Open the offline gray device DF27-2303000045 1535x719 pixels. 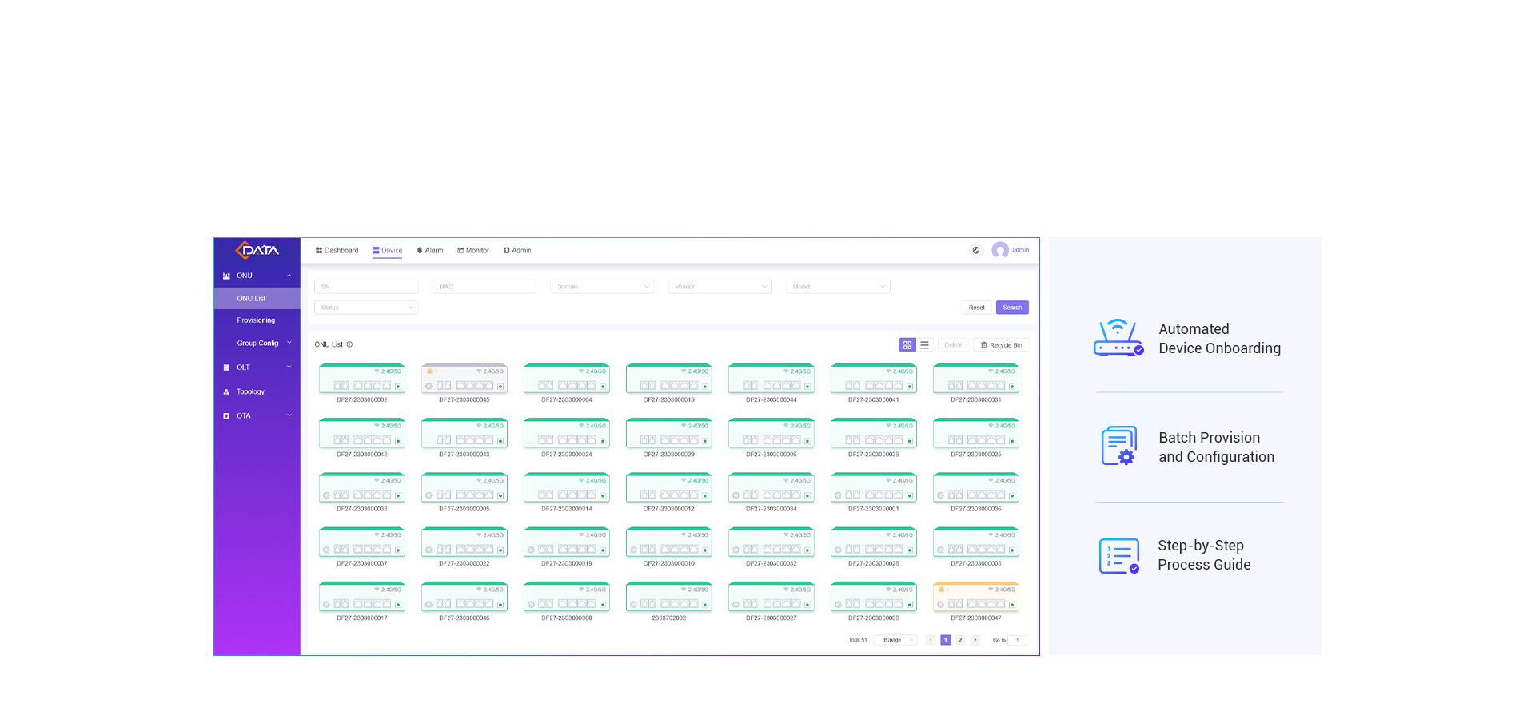(x=464, y=379)
